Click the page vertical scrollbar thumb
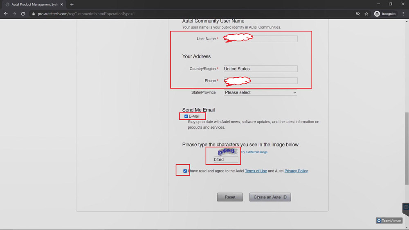 tap(407, 148)
